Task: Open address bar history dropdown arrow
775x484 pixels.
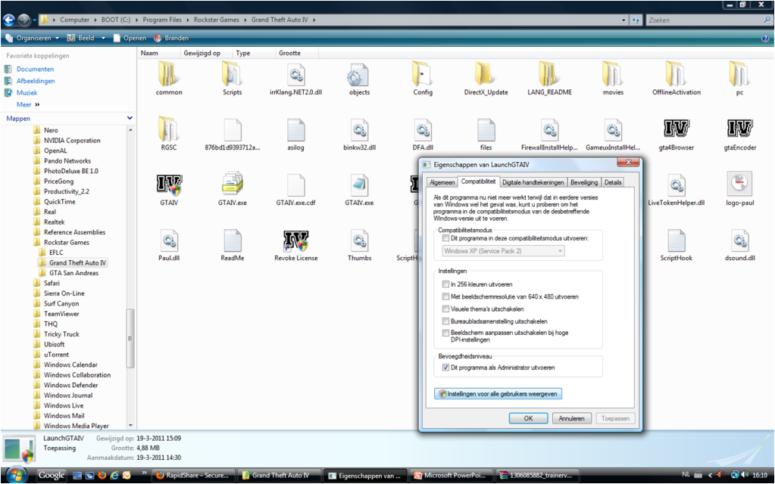Action: [623, 20]
